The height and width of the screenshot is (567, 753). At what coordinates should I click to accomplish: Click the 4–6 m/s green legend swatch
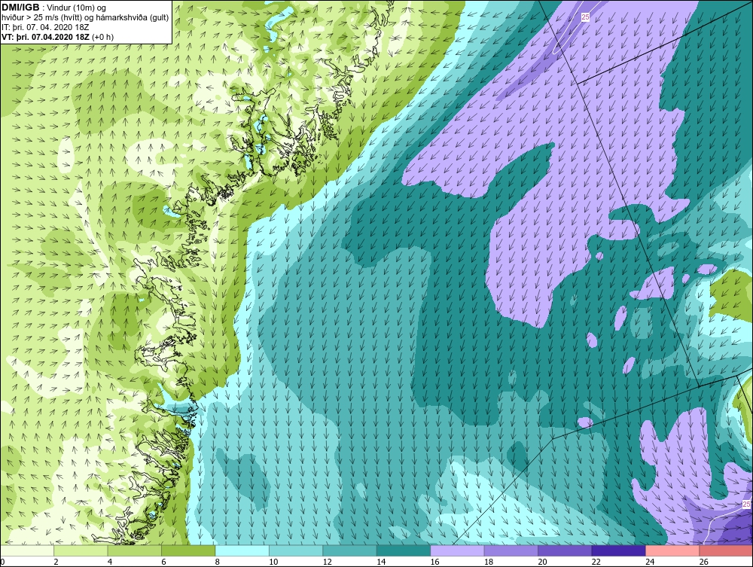click(135, 550)
